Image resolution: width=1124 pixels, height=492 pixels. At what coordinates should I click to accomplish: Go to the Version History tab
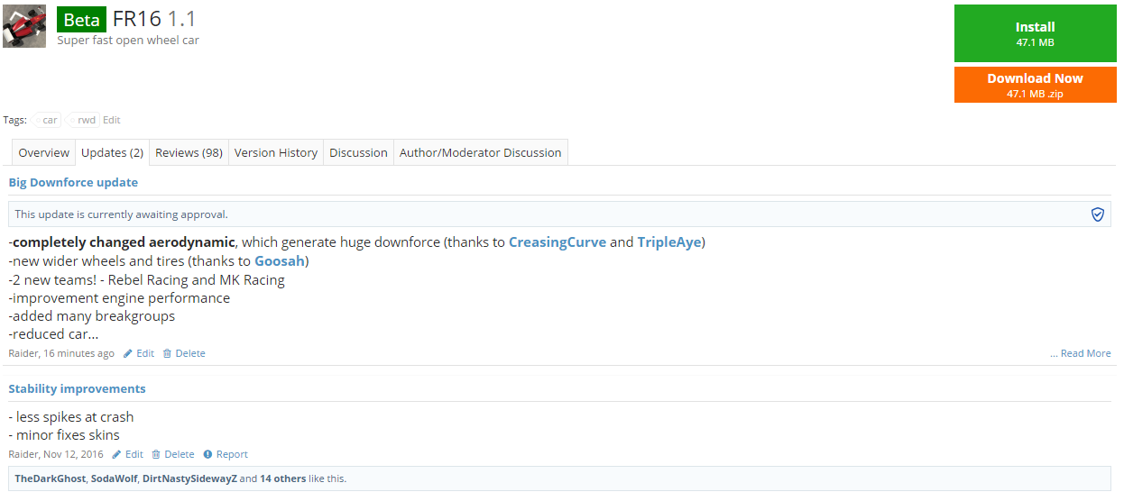click(275, 152)
